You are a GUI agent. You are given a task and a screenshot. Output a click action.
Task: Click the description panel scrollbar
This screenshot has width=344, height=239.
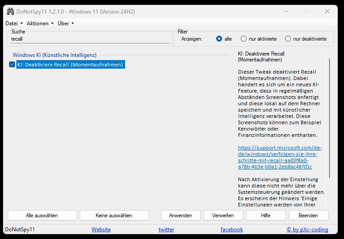[329, 118]
